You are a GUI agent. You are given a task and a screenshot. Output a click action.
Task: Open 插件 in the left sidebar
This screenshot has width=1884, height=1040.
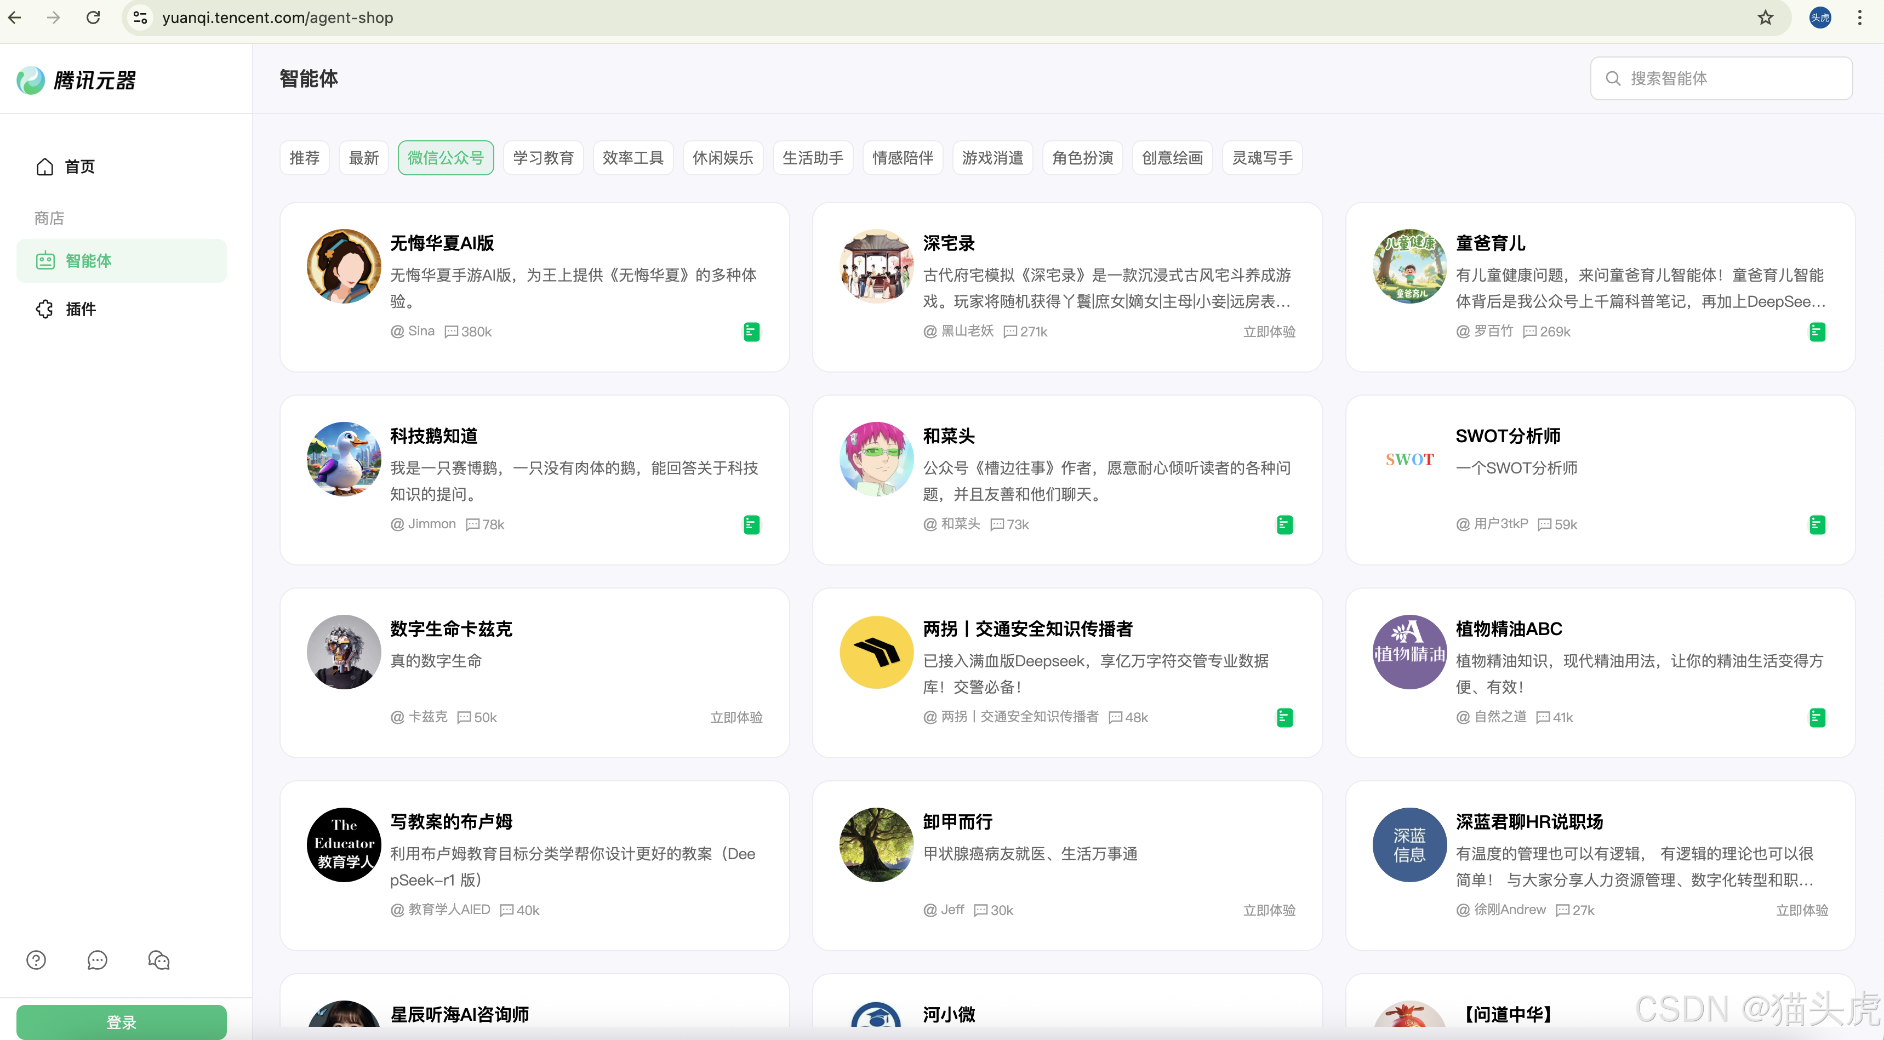click(81, 308)
